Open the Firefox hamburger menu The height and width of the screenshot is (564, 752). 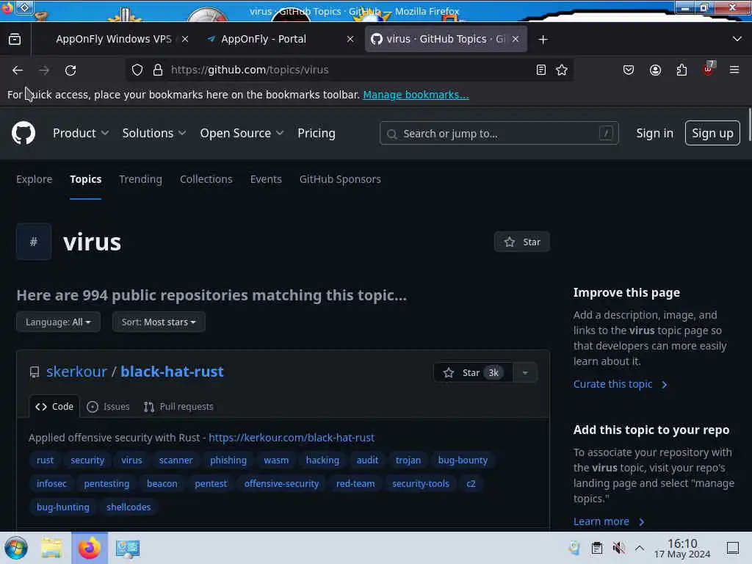734,70
